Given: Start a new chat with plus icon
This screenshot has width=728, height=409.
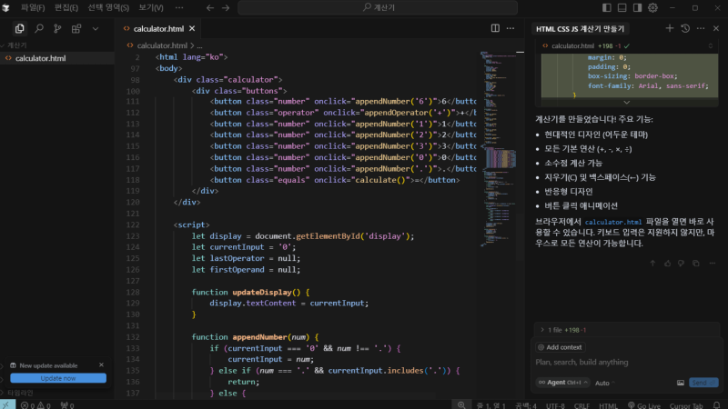Looking at the screenshot, I should (x=670, y=29).
